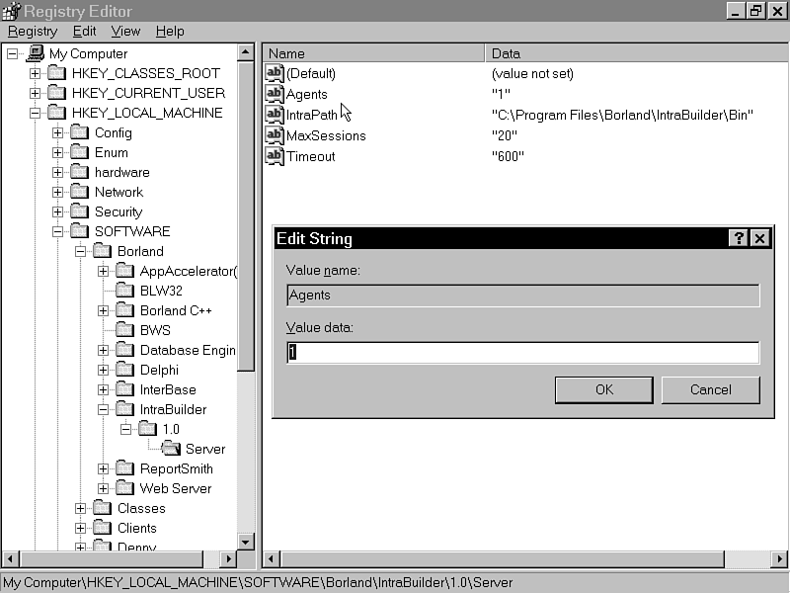Click the Data column header
This screenshot has height=593, width=790.
637,53
